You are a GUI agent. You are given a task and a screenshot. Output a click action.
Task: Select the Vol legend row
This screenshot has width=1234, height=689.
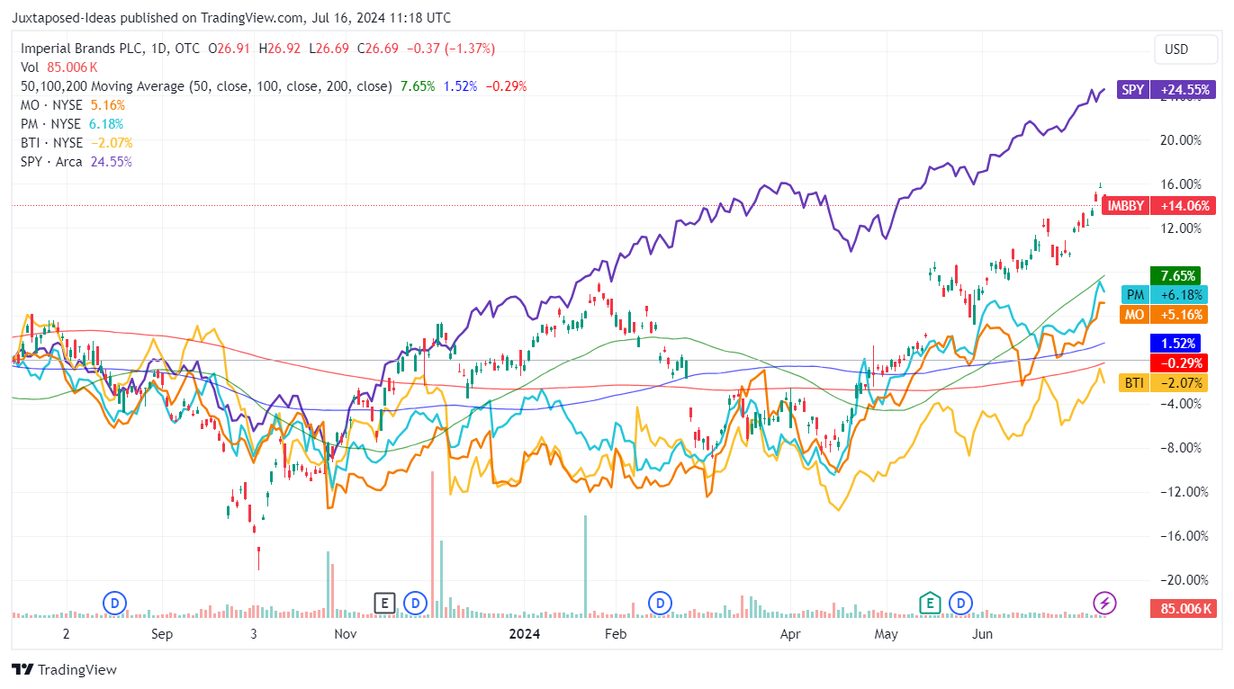59,67
